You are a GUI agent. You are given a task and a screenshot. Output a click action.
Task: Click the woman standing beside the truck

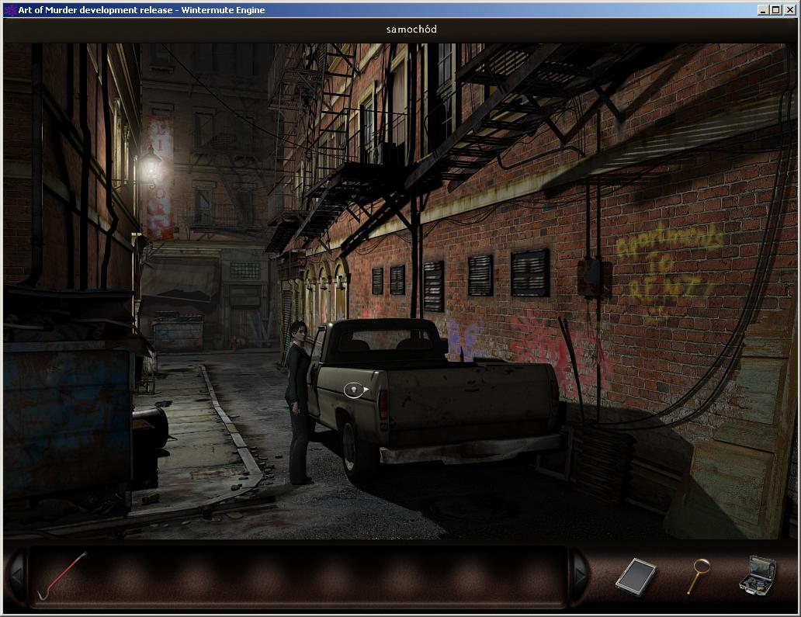[299, 403]
